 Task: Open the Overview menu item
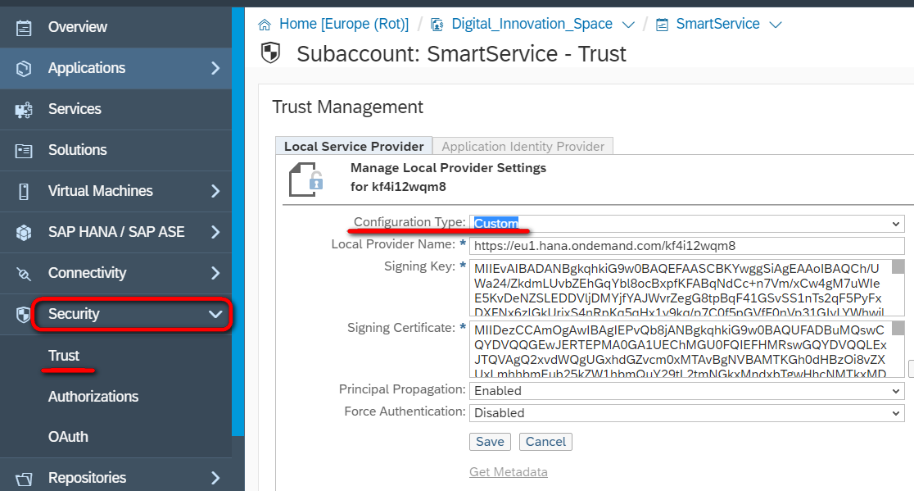tap(78, 27)
